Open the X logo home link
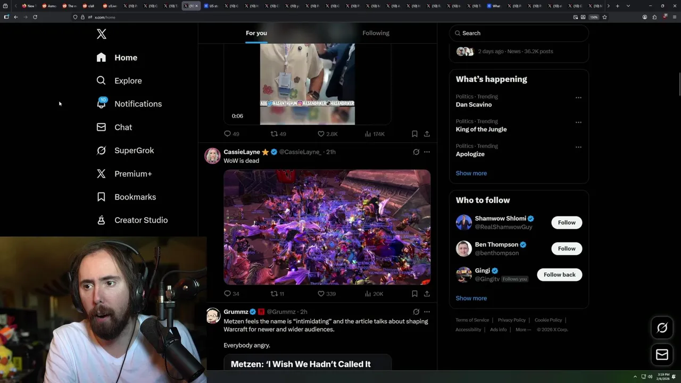 point(102,34)
